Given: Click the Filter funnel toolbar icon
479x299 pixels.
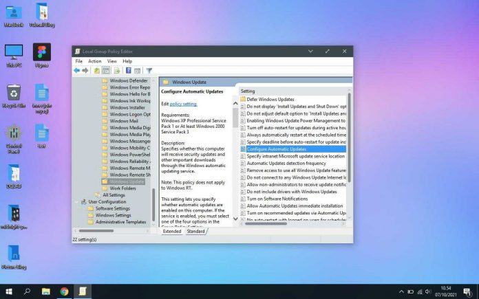Looking at the screenshot, I should click(149, 71).
